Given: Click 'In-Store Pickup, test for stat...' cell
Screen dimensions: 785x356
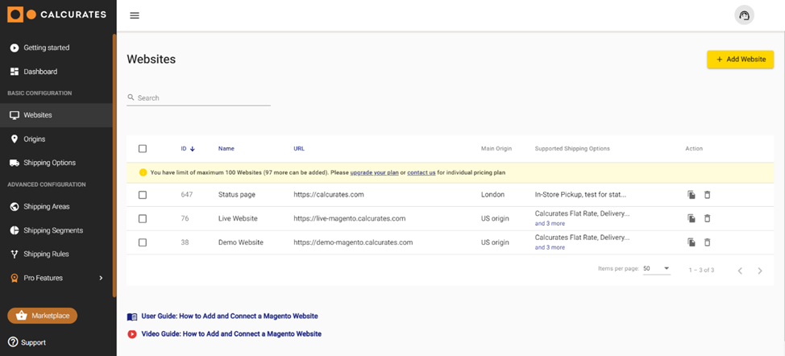Looking at the screenshot, I should coord(580,194).
